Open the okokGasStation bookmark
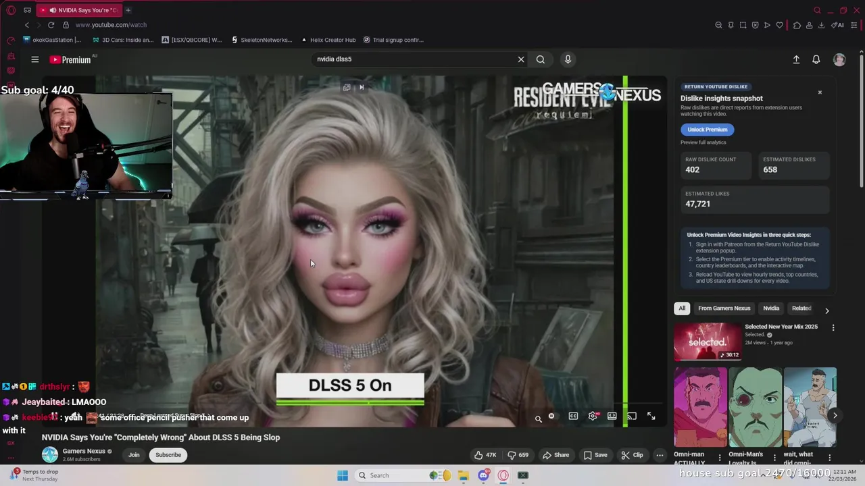 coord(52,40)
